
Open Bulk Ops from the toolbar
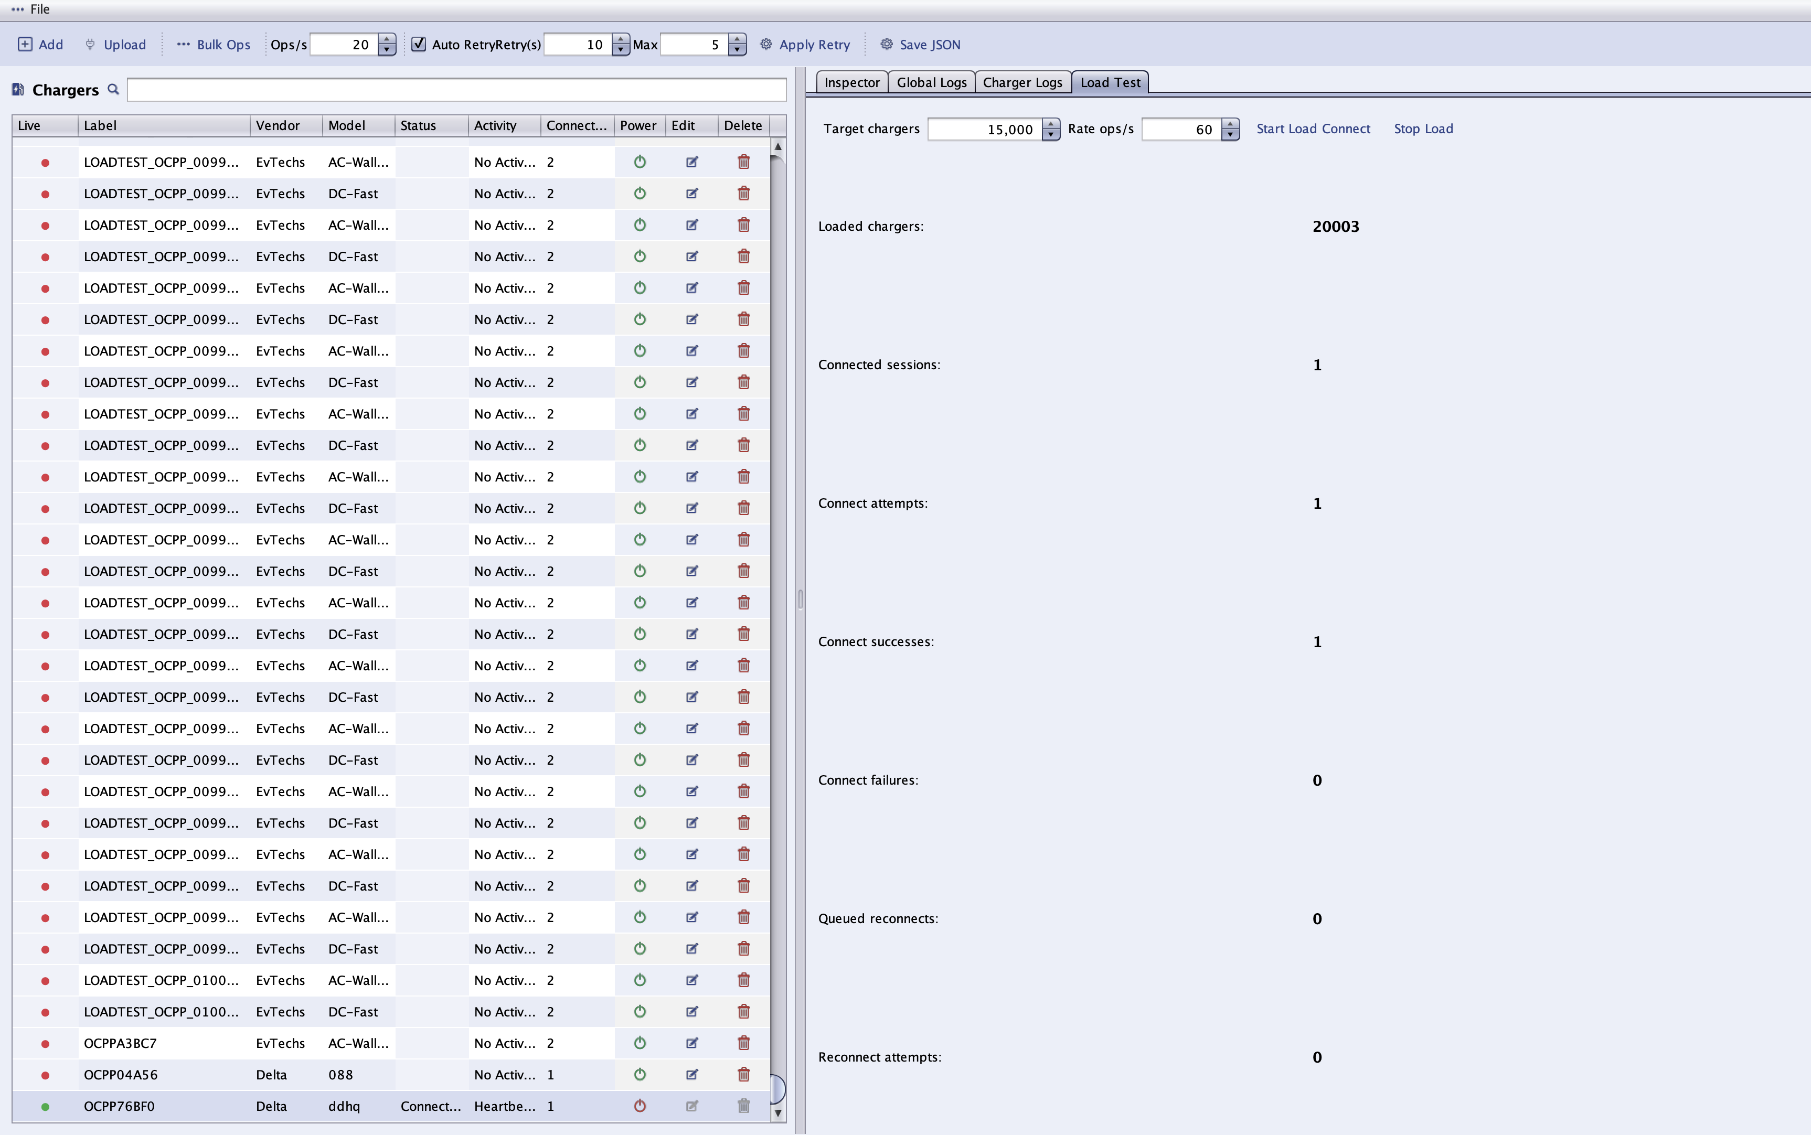pos(213,44)
